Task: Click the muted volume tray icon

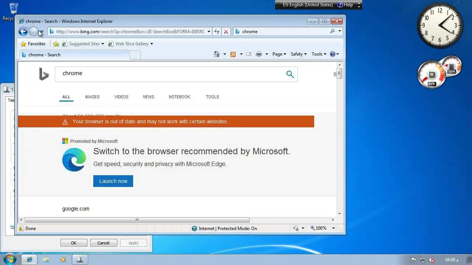Action: coord(431,260)
